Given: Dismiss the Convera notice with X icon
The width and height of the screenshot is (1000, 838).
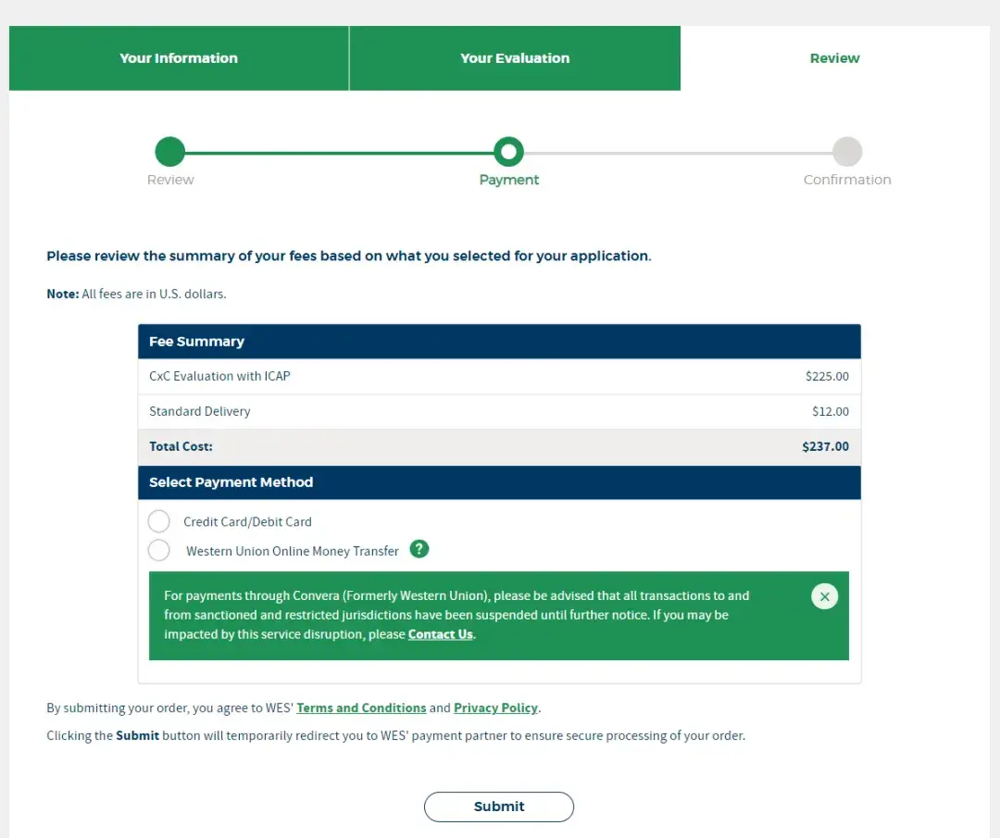Looking at the screenshot, I should [x=824, y=597].
